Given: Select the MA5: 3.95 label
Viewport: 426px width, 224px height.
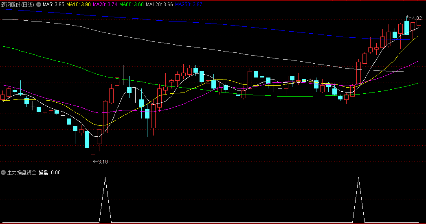Looking at the screenshot, I should 53,4.
